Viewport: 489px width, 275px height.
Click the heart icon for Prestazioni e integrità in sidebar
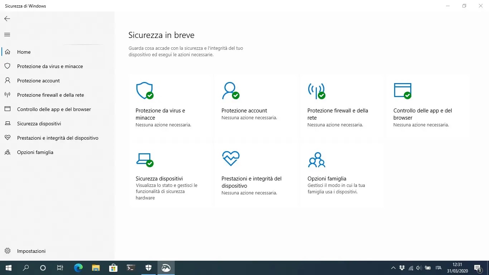pyautogui.click(x=7, y=138)
